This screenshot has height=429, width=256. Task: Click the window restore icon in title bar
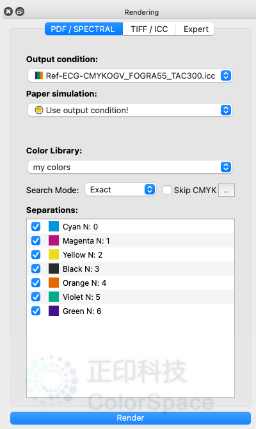click(20, 12)
